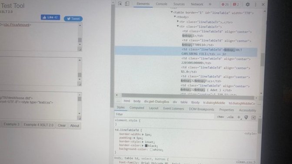Screen dimensions: 292x164
Task: Click the About button
Action: (x=75, y=126)
